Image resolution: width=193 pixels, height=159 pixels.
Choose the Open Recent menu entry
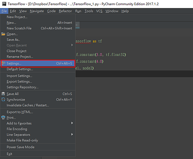click(38, 45)
